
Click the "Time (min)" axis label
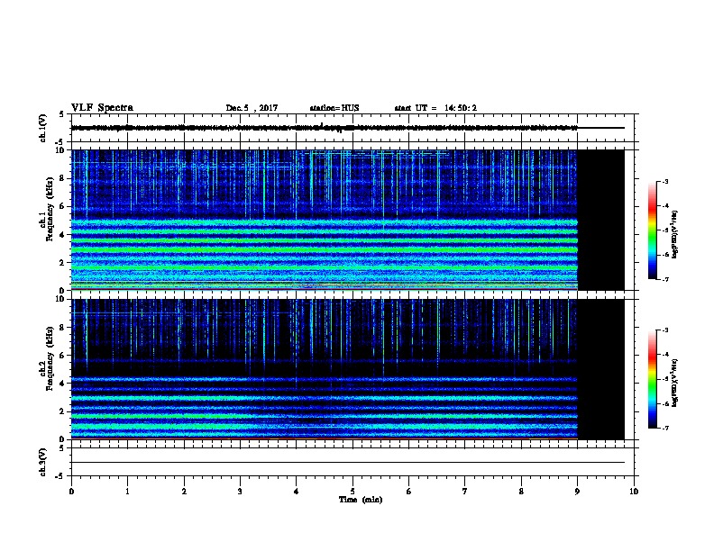pyautogui.click(x=361, y=500)
